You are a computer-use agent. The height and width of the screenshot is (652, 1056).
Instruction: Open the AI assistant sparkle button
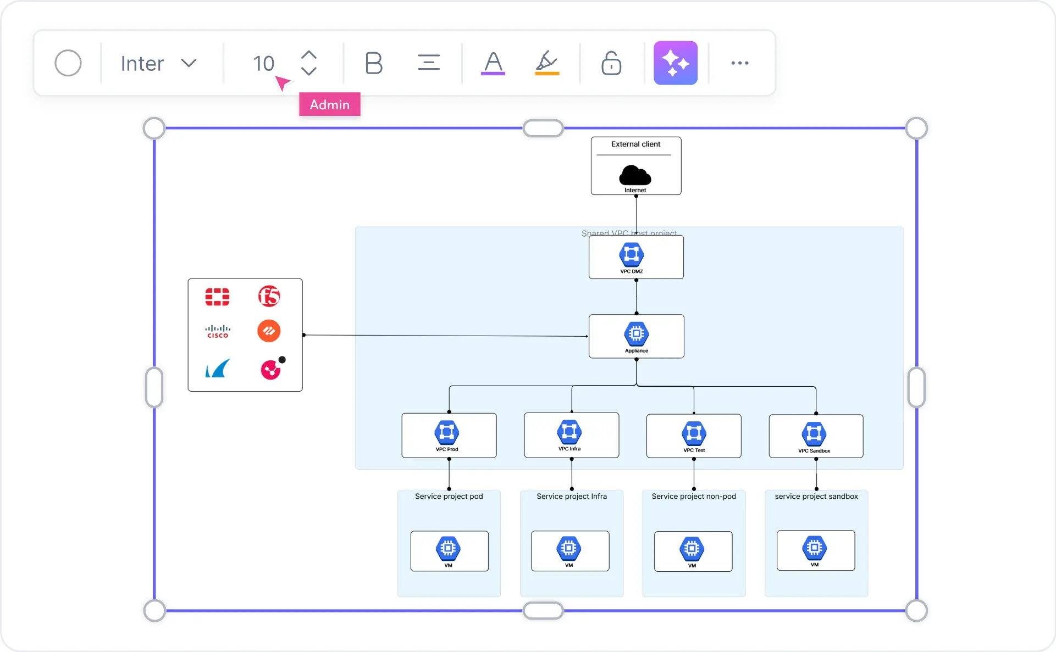point(676,63)
